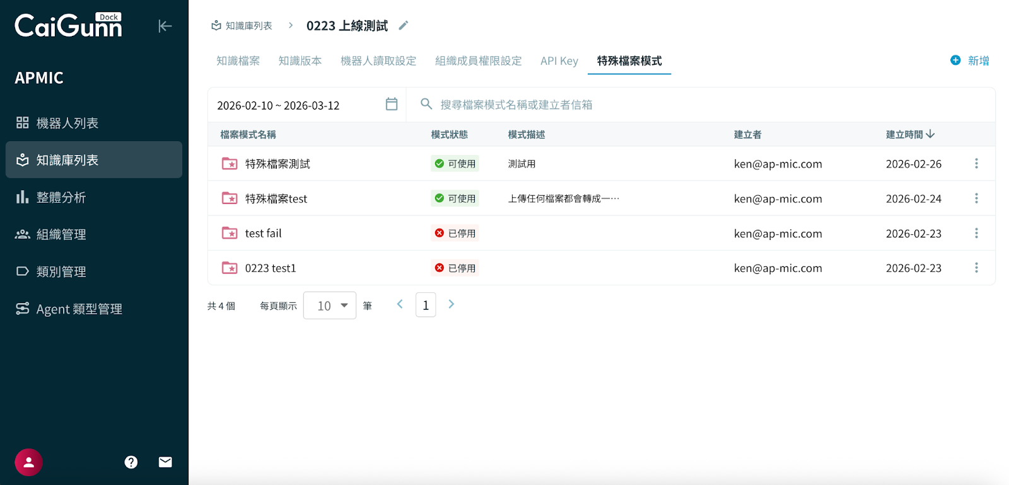This screenshot has height=485, width=1009.
Task: Go to next page arrow in pagination
Action: pyautogui.click(x=452, y=304)
